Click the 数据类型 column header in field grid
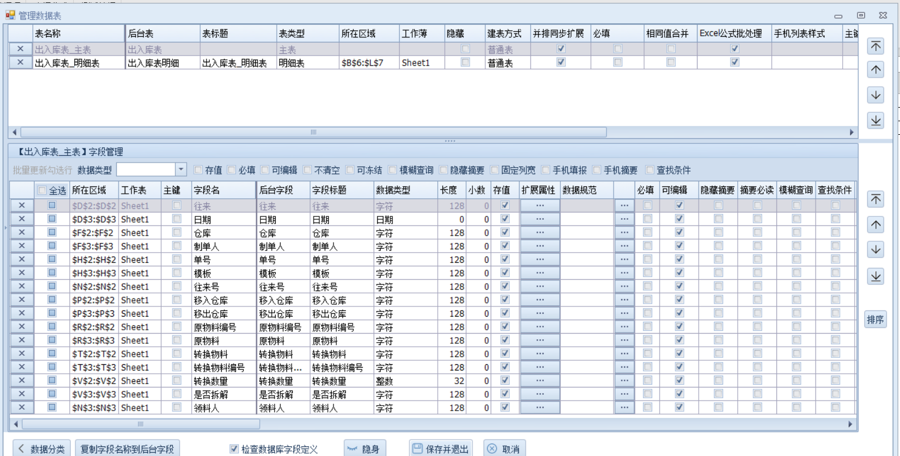This screenshot has width=900, height=456. 405,190
